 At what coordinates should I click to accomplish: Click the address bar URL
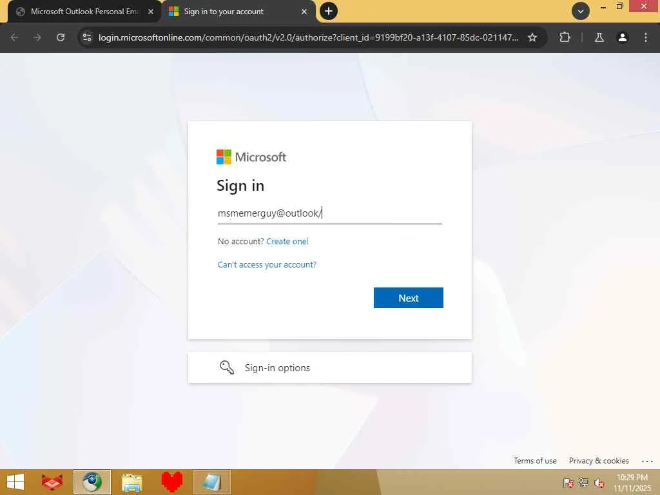(308, 37)
